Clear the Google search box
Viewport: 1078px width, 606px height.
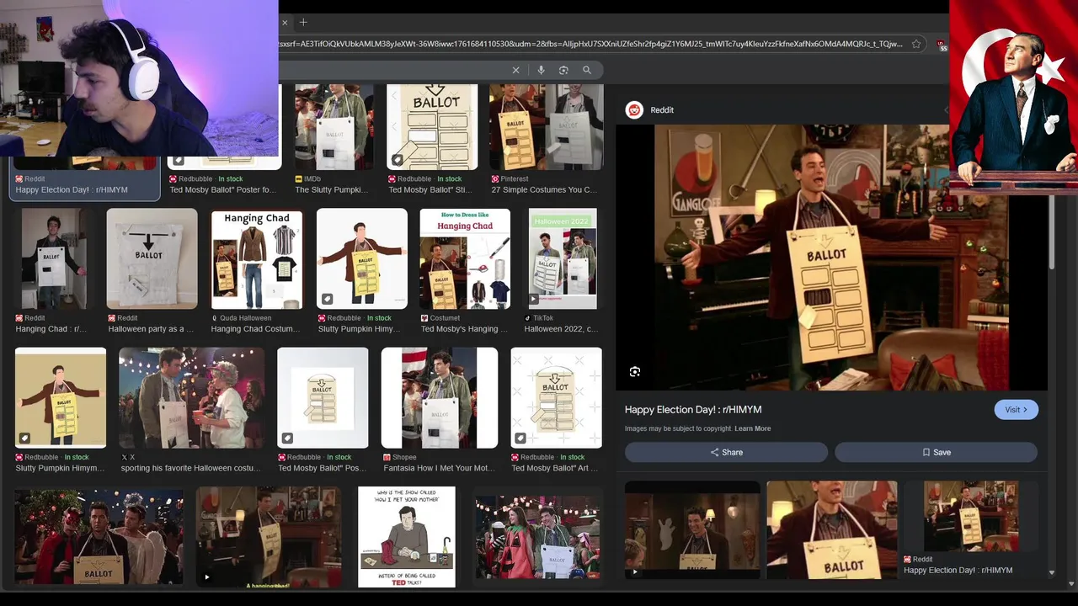(x=516, y=70)
